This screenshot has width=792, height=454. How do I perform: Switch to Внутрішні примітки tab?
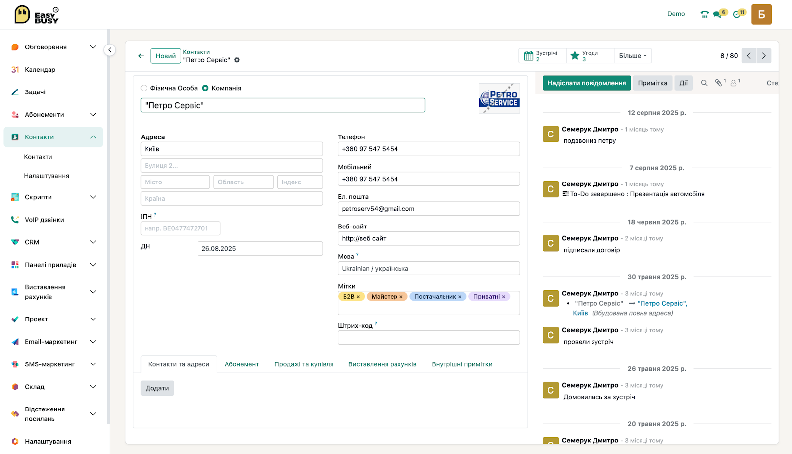pyautogui.click(x=462, y=364)
